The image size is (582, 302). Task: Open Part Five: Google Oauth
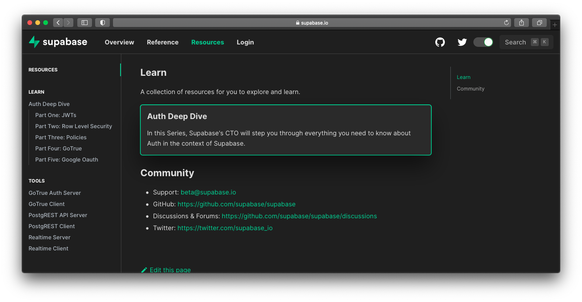tap(67, 160)
